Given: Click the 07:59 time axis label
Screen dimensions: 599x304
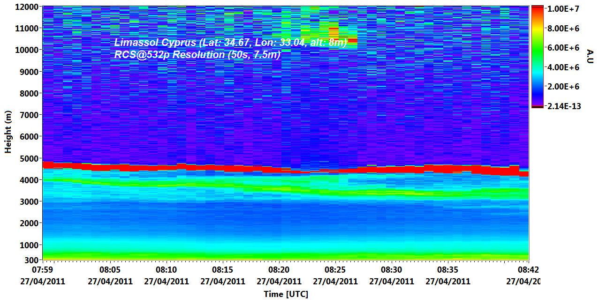Looking at the screenshot, I should click(x=42, y=270).
